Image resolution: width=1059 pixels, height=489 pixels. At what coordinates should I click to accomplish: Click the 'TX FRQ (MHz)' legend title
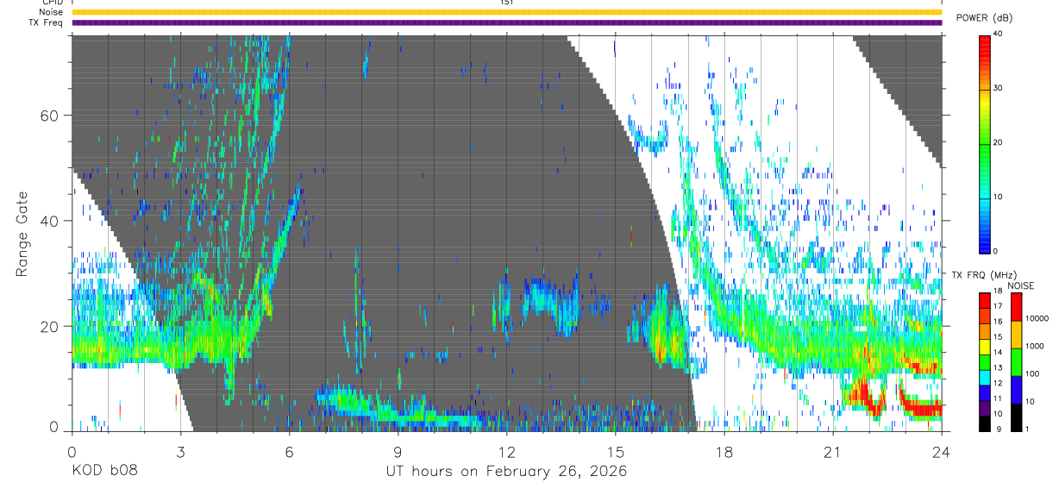[984, 275]
